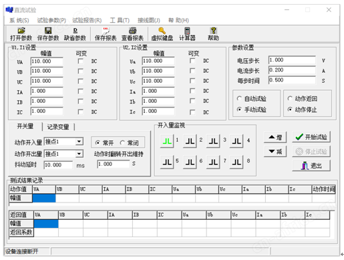Expand the 动作开入量 dropdown
The width and height of the screenshot is (344, 260).
79,142
